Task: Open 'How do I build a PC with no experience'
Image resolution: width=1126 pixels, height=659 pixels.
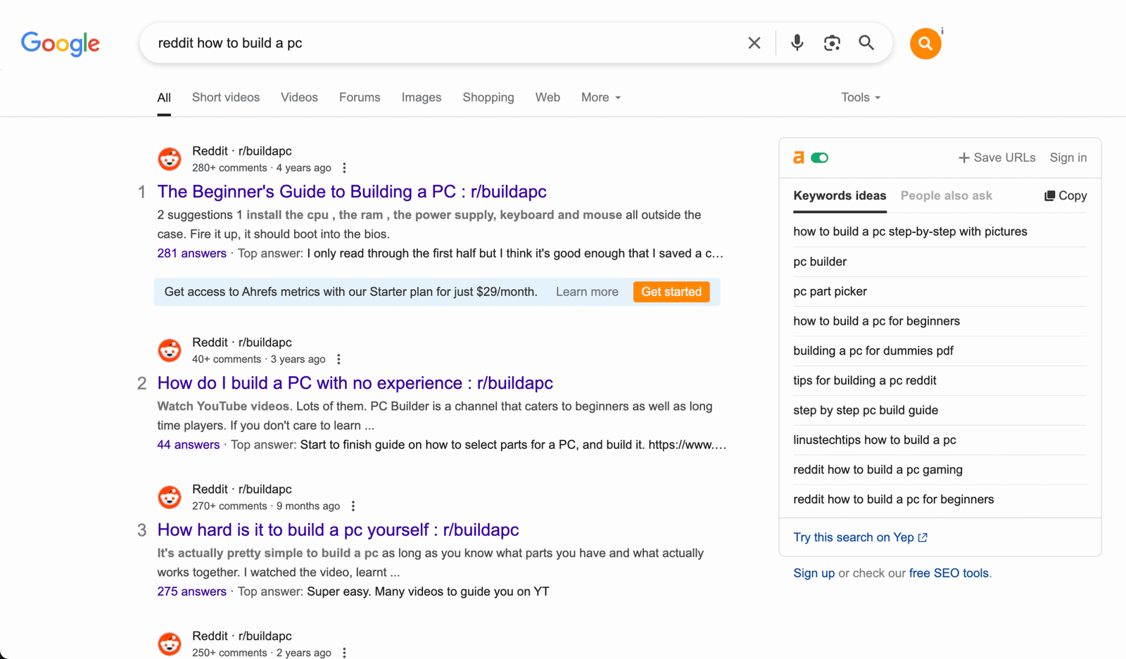Action: click(355, 383)
